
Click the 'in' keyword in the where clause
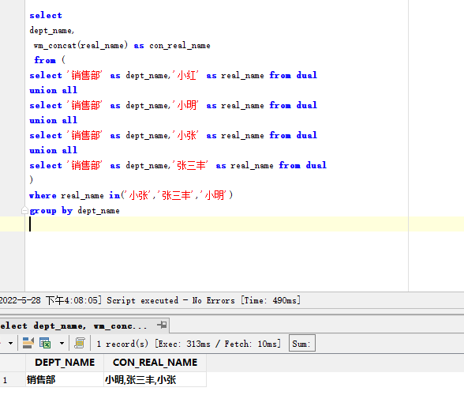(114, 195)
